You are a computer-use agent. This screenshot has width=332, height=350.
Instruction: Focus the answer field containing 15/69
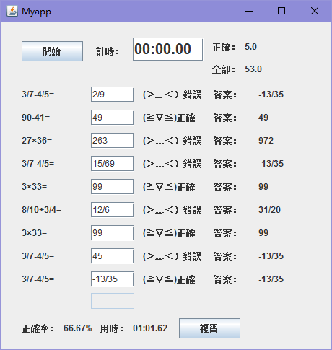pos(112,164)
